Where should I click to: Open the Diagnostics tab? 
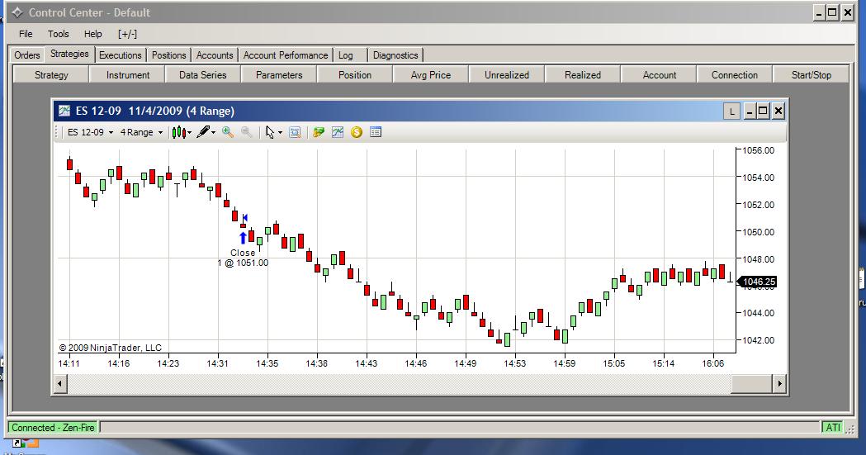click(x=395, y=55)
